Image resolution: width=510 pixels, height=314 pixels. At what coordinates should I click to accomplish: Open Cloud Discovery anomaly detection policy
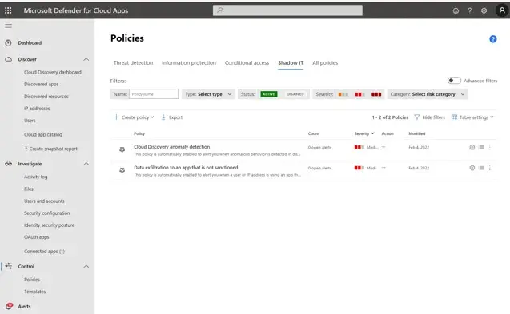tap(171, 147)
